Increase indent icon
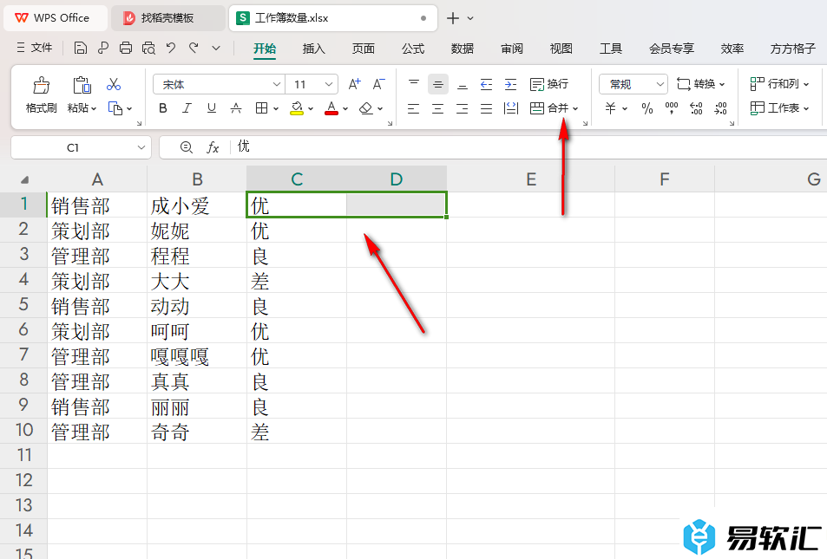 point(510,84)
